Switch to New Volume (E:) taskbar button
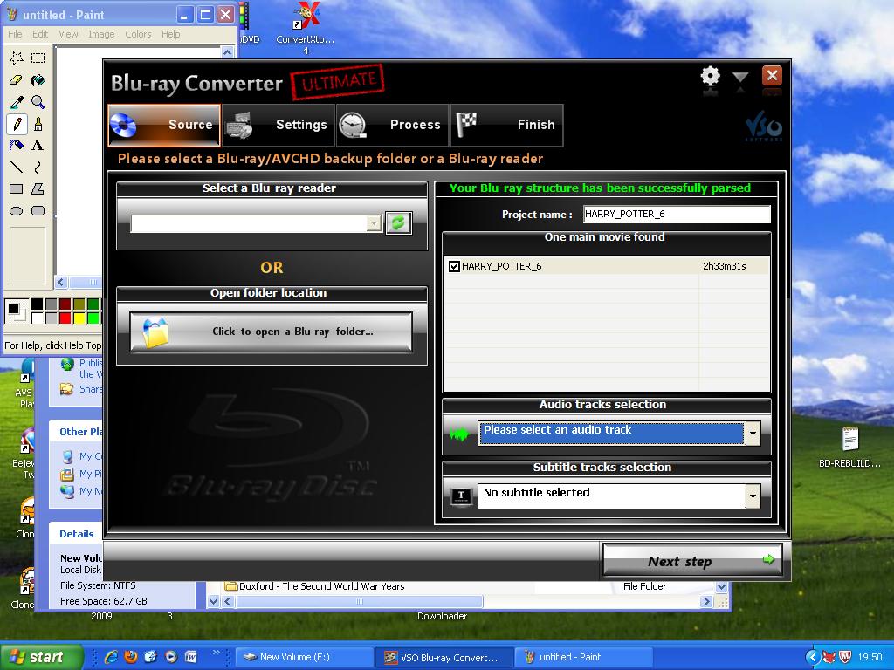Image resolution: width=894 pixels, height=670 pixels. point(305,657)
